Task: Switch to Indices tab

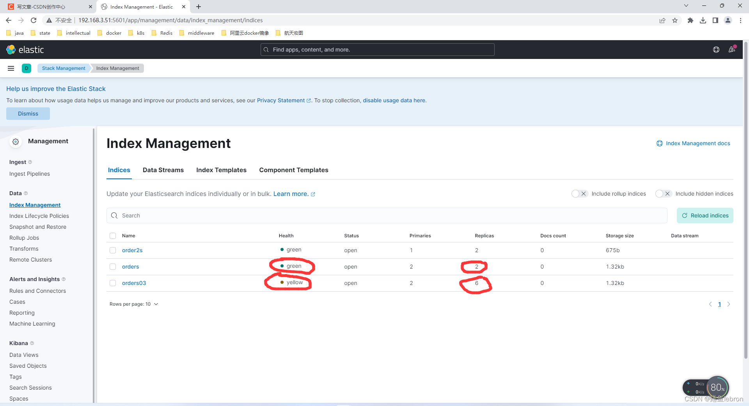Action: (x=119, y=170)
